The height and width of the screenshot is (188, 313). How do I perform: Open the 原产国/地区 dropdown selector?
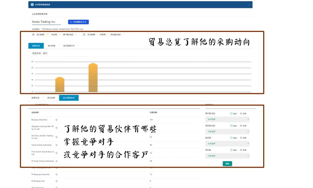pos(227,119)
